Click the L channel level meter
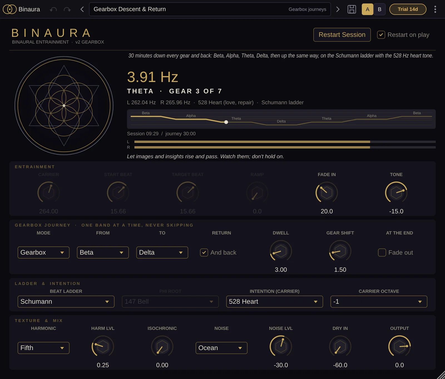This screenshot has height=379, width=445. 285,142
